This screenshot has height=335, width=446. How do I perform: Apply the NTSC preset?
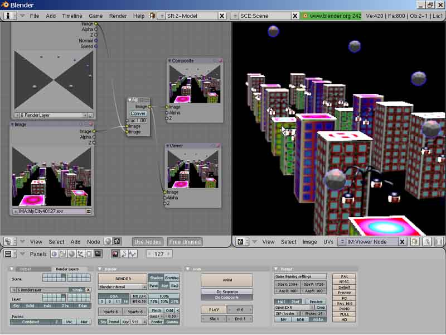pyautogui.click(x=344, y=282)
